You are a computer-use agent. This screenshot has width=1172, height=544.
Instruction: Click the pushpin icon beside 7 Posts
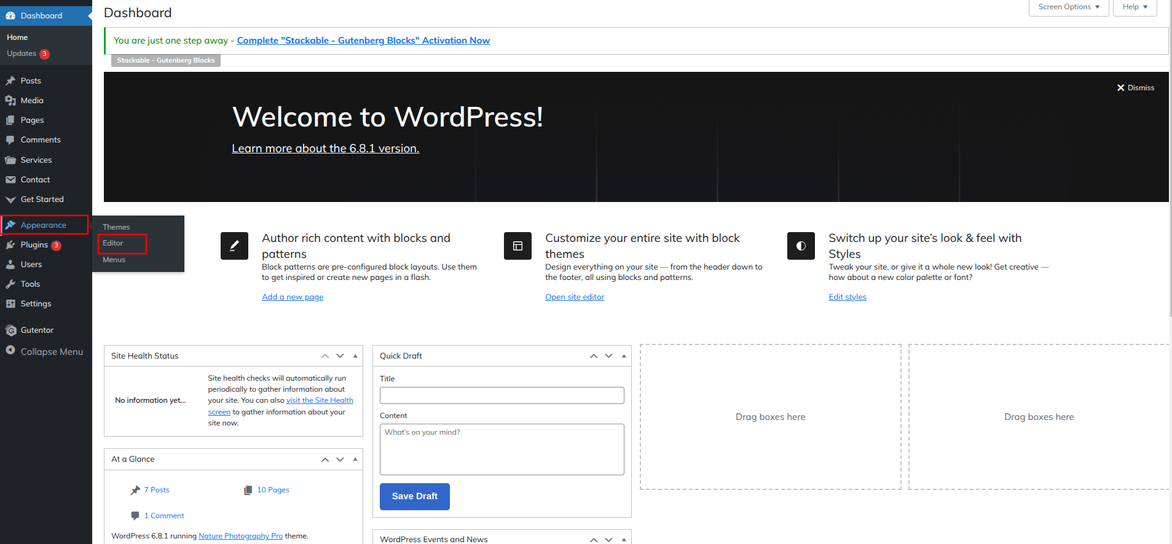135,490
